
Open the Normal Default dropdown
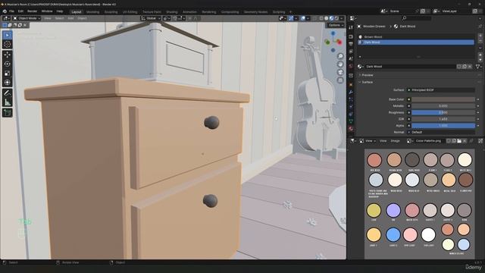[x=441, y=132]
